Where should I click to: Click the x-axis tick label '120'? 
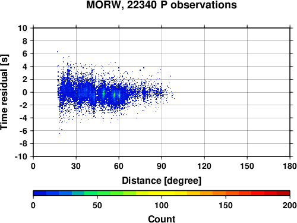tap(204, 166)
